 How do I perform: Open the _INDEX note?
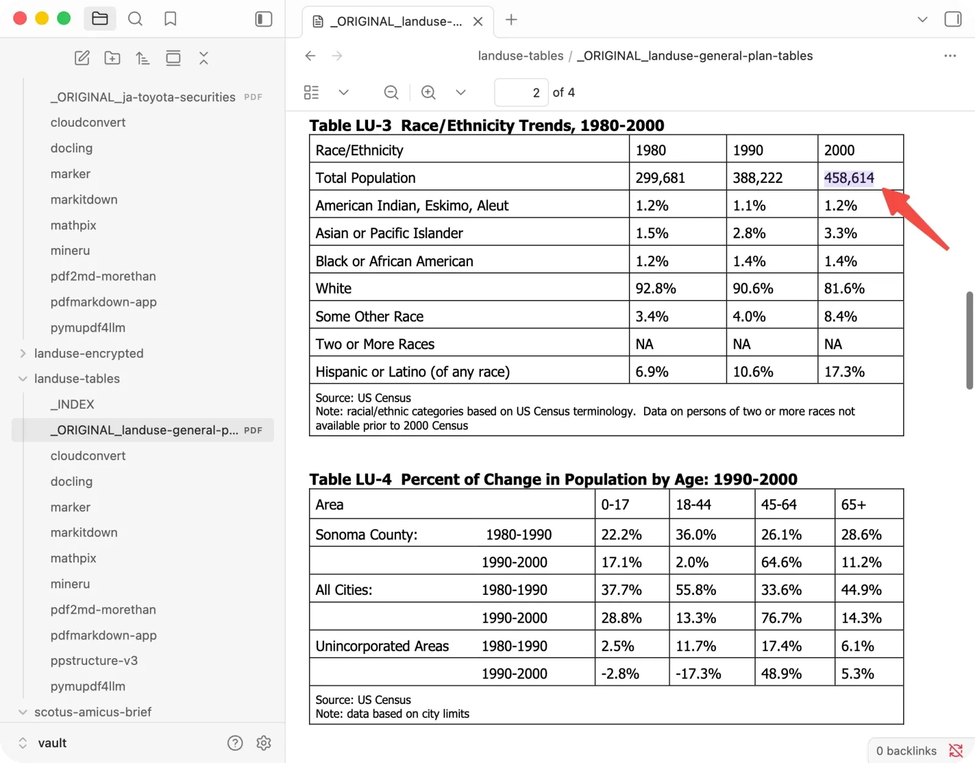pos(143,405)
